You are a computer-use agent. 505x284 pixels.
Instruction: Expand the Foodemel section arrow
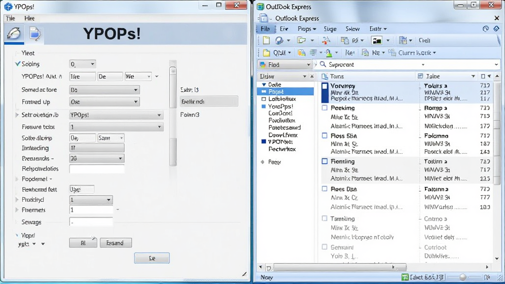pos(17,178)
